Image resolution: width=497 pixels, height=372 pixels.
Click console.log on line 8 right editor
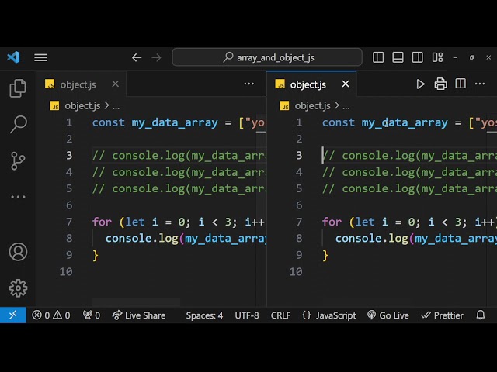pos(372,239)
